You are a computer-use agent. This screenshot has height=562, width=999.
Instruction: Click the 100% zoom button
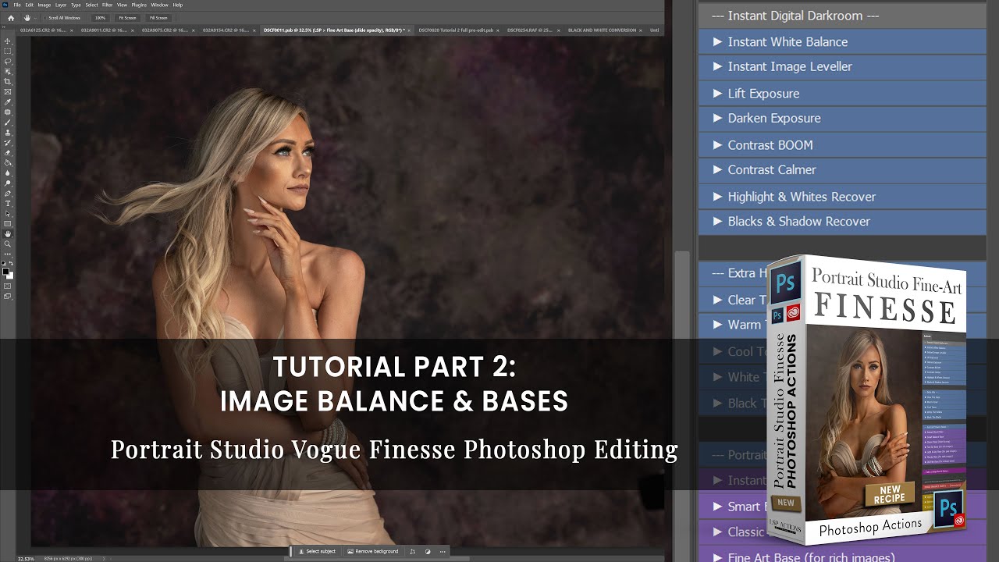pos(100,17)
